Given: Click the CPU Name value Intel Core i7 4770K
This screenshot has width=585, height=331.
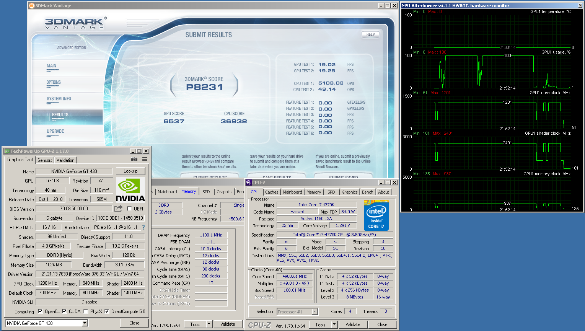Looking at the screenshot, I should (x=316, y=205).
